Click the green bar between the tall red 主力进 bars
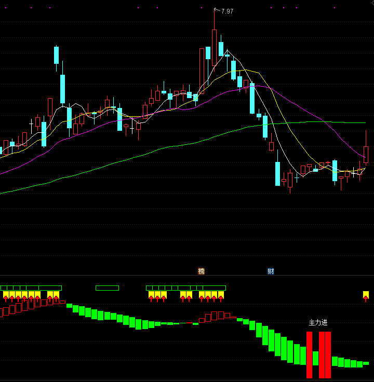This screenshot has height=382, width=374. click(x=315, y=358)
